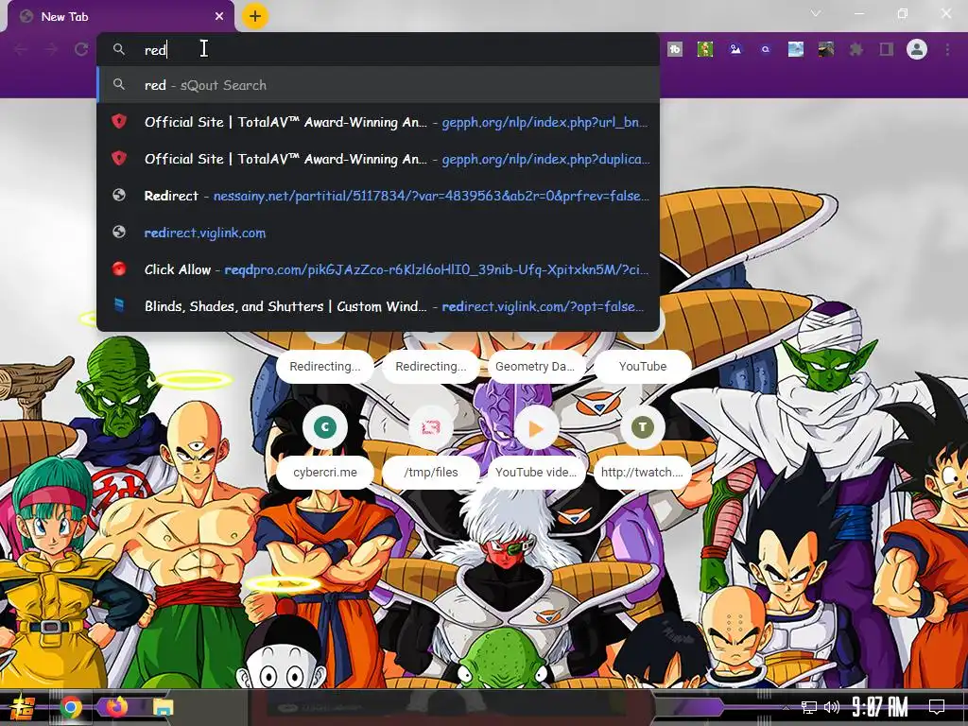Open the green character extension icon
Image resolution: width=968 pixels, height=726 pixels.
tap(705, 49)
